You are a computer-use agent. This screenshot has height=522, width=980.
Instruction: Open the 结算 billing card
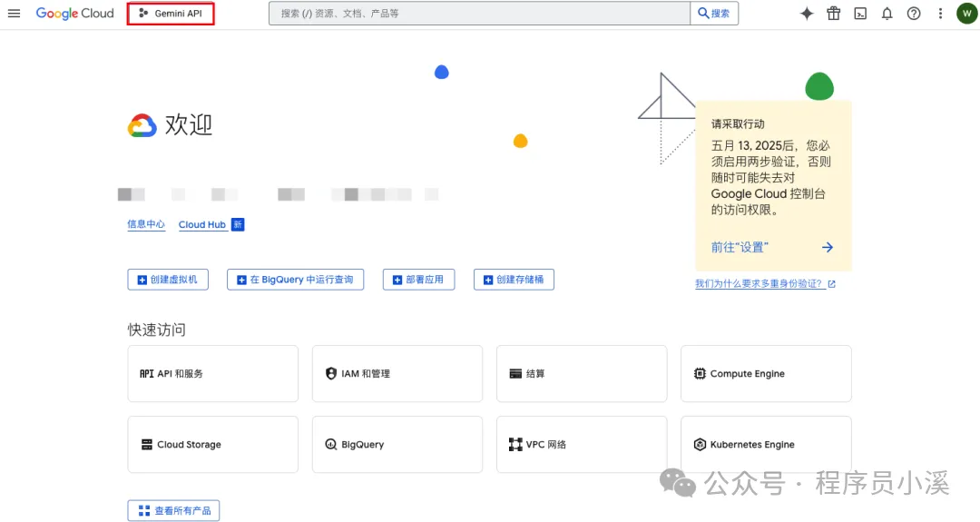point(582,374)
